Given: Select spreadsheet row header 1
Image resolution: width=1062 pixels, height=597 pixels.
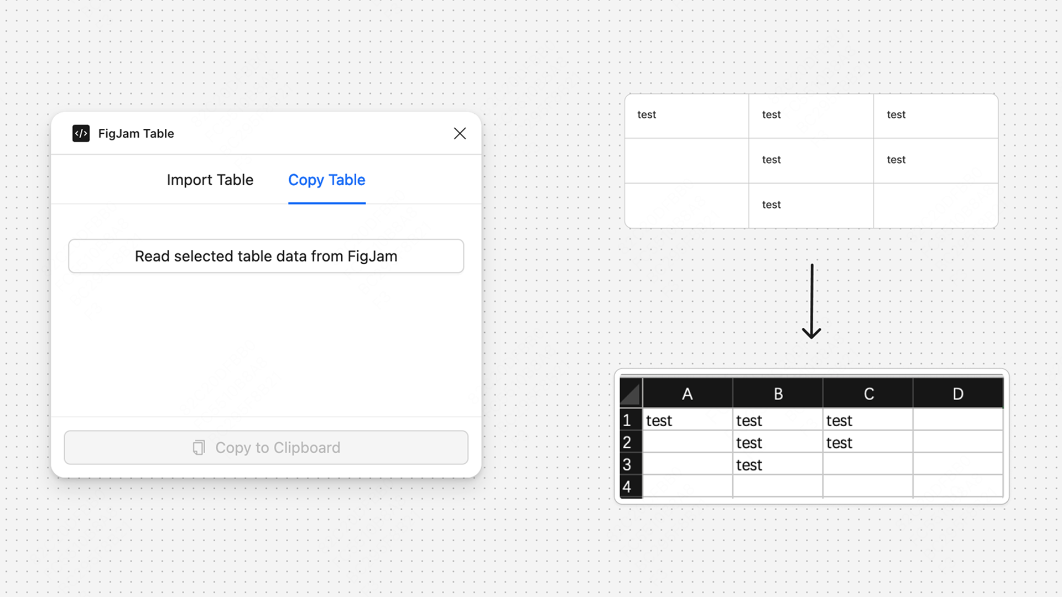Looking at the screenshot, I should 631,420.
